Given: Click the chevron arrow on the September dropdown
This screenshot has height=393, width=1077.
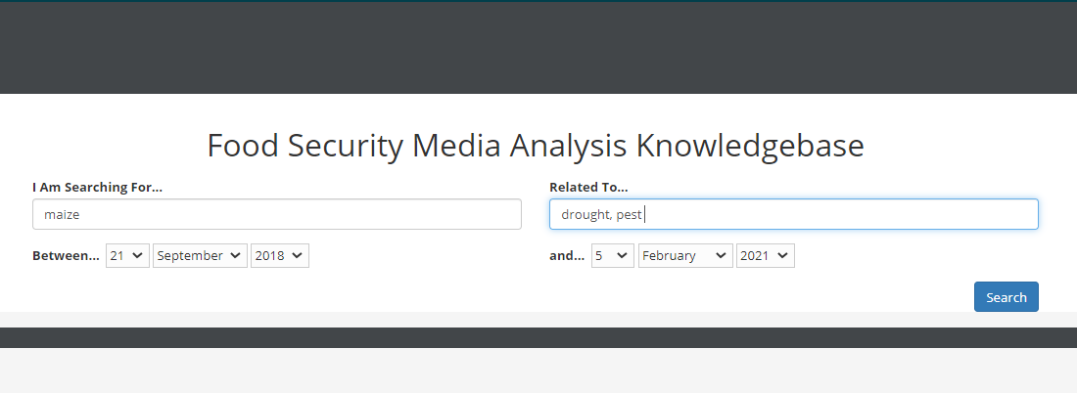Looking at the screenshot, I should (x=236, y=255).
